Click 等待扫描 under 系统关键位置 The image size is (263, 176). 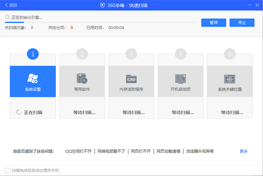tap(232, 112)
